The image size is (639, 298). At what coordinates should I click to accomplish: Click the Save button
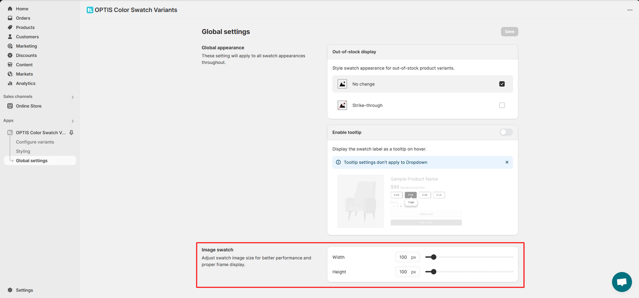510,32
